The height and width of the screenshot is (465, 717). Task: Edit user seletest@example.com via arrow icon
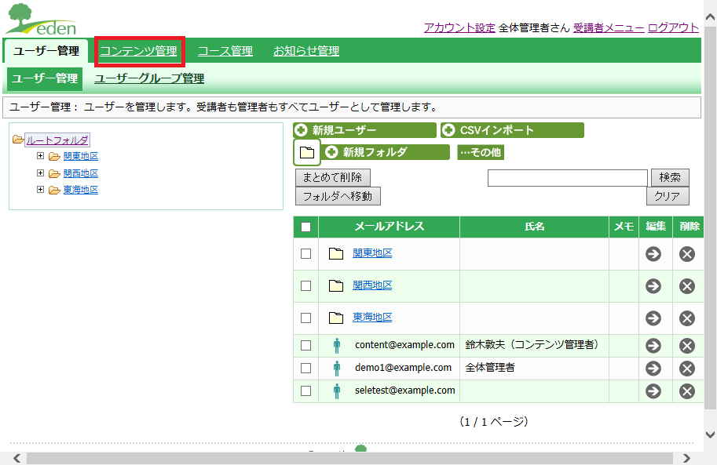[x=653, y=391]
